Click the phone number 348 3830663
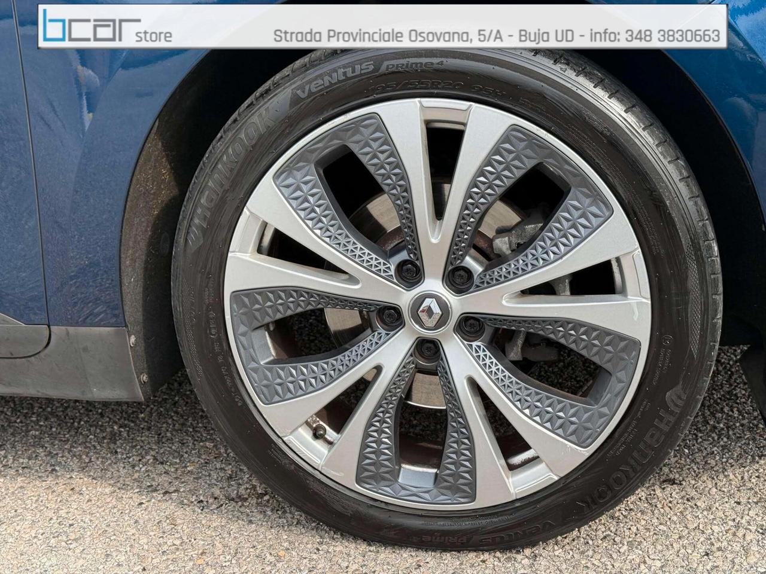Viewport: 766px width, 574px height. point(672,36)
